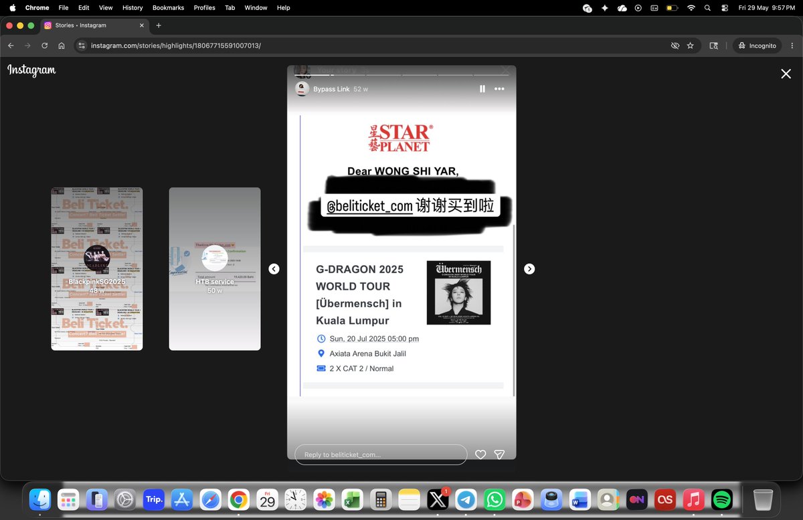803x520 pixels.
Task: Open Google Chrome from the Dock
Action: coord(239,499)
